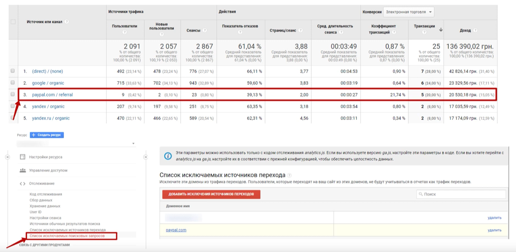Expand the 'Отслеживание' section
Screen dimensions: 516x252
point(42,183)
